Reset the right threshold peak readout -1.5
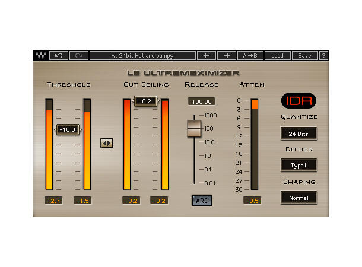 pos(82,201)
